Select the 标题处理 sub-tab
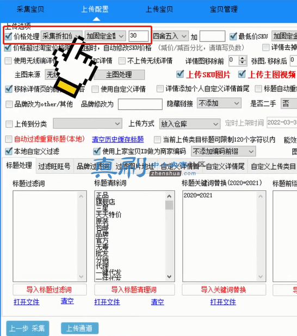 click(19, 166)
